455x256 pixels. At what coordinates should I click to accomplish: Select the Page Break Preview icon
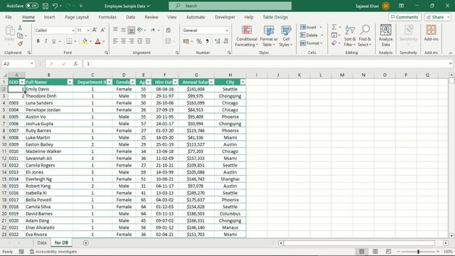(388, 251)
